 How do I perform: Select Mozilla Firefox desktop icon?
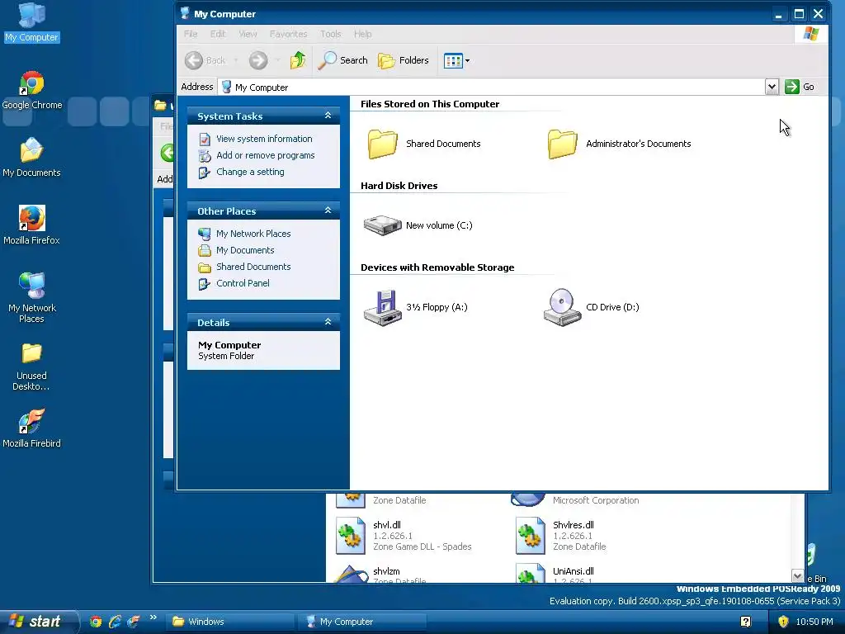point(32,225)
